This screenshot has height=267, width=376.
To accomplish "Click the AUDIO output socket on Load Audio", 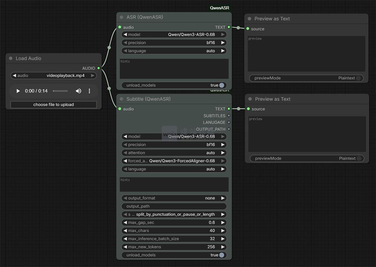I will coord(99,68).
